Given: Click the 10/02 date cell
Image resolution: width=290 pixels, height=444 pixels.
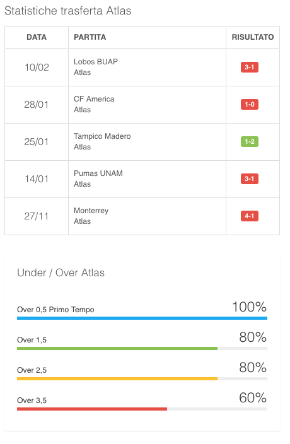Looking at the screenshot, I should 37,67.
